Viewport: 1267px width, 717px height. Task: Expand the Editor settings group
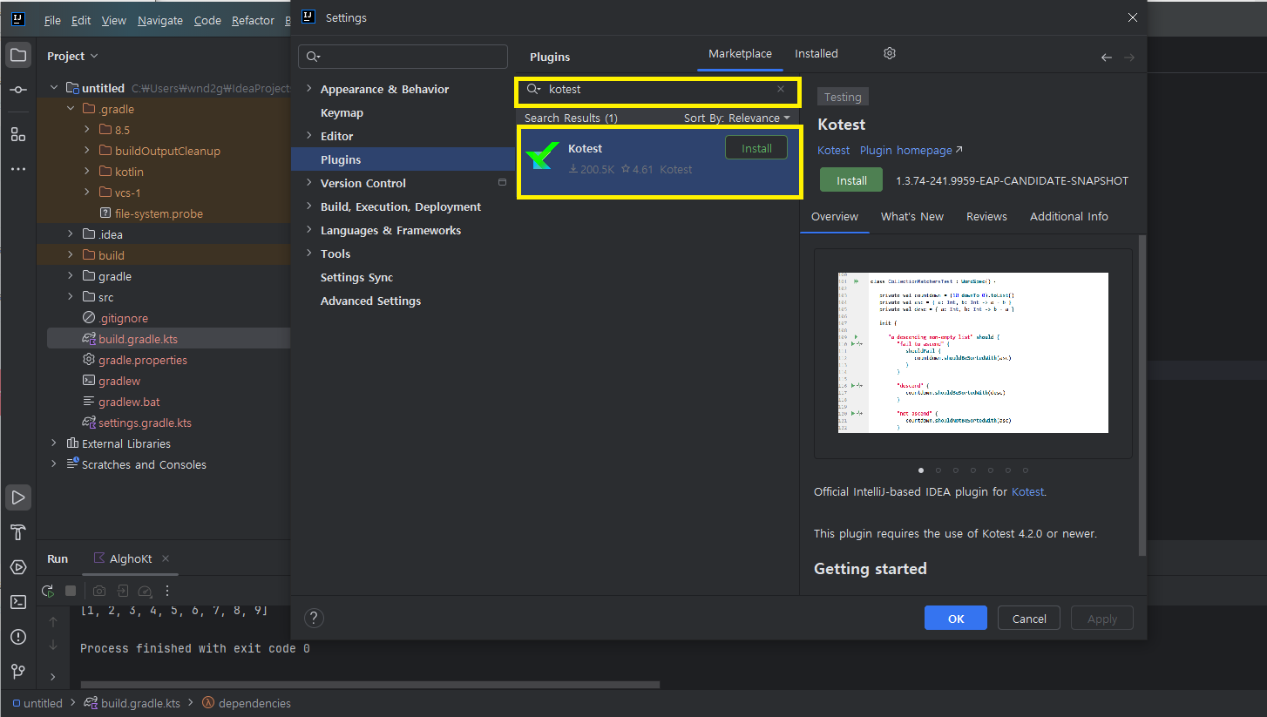[308, 136]
